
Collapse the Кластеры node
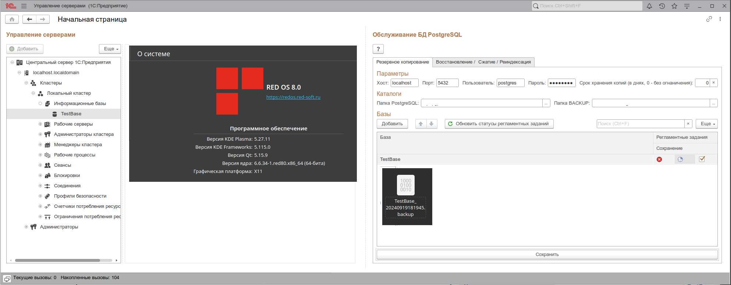point(26,83)
